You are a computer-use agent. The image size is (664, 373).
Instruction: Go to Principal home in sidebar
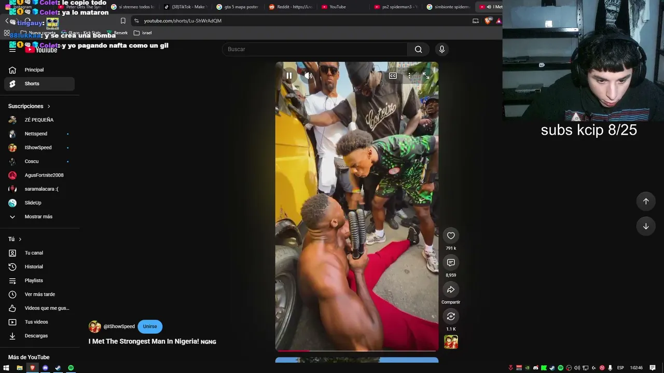point(39,70)
